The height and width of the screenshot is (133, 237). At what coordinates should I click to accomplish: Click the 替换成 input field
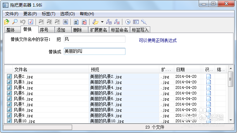point(94,51)
